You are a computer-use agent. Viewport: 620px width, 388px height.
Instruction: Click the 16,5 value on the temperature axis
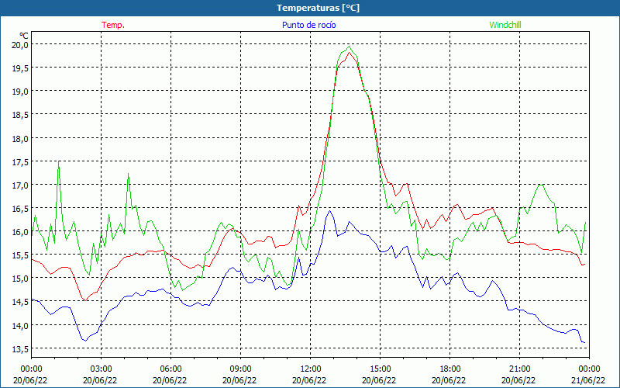coord(20,209)
